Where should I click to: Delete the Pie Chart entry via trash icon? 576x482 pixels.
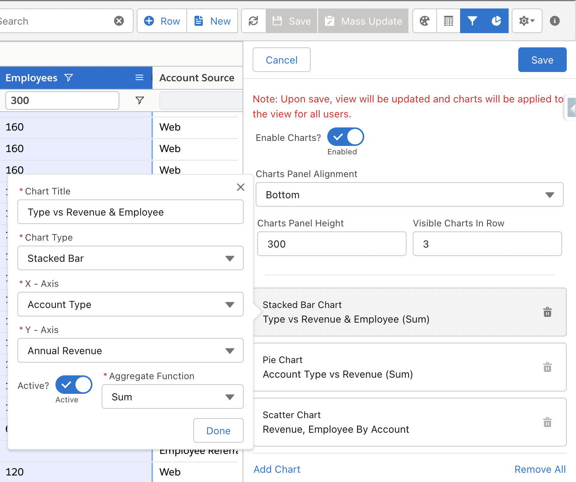tap(547, 367)
